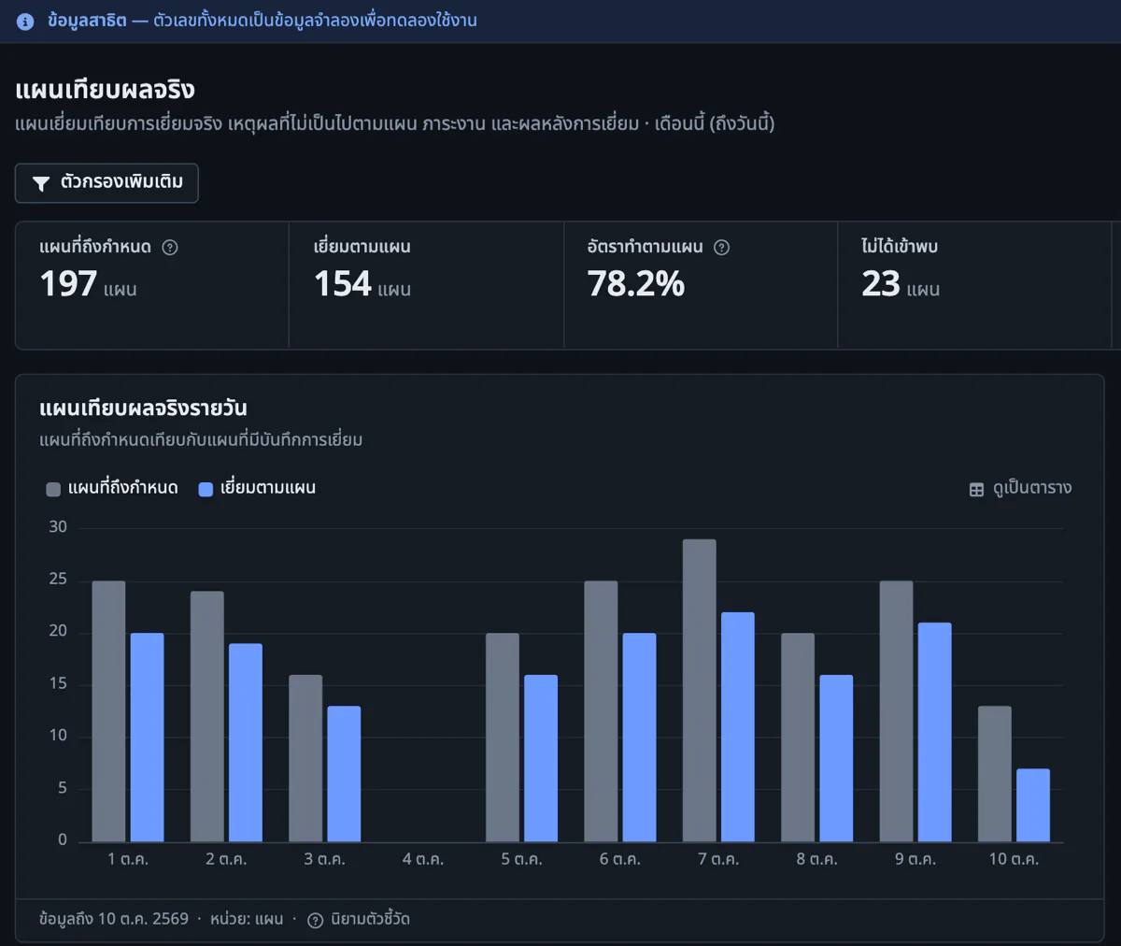Image resolution: width=1121 pixels, height=946 pixels.
Task: Click the blue เยี่ยมตามแผน legend swatch
Action: 206,489
